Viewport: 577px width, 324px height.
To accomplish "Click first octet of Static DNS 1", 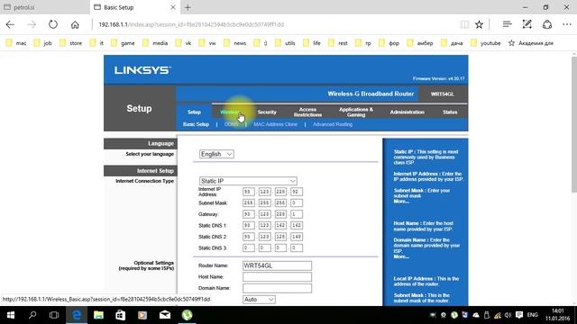I will click(249, 225).
